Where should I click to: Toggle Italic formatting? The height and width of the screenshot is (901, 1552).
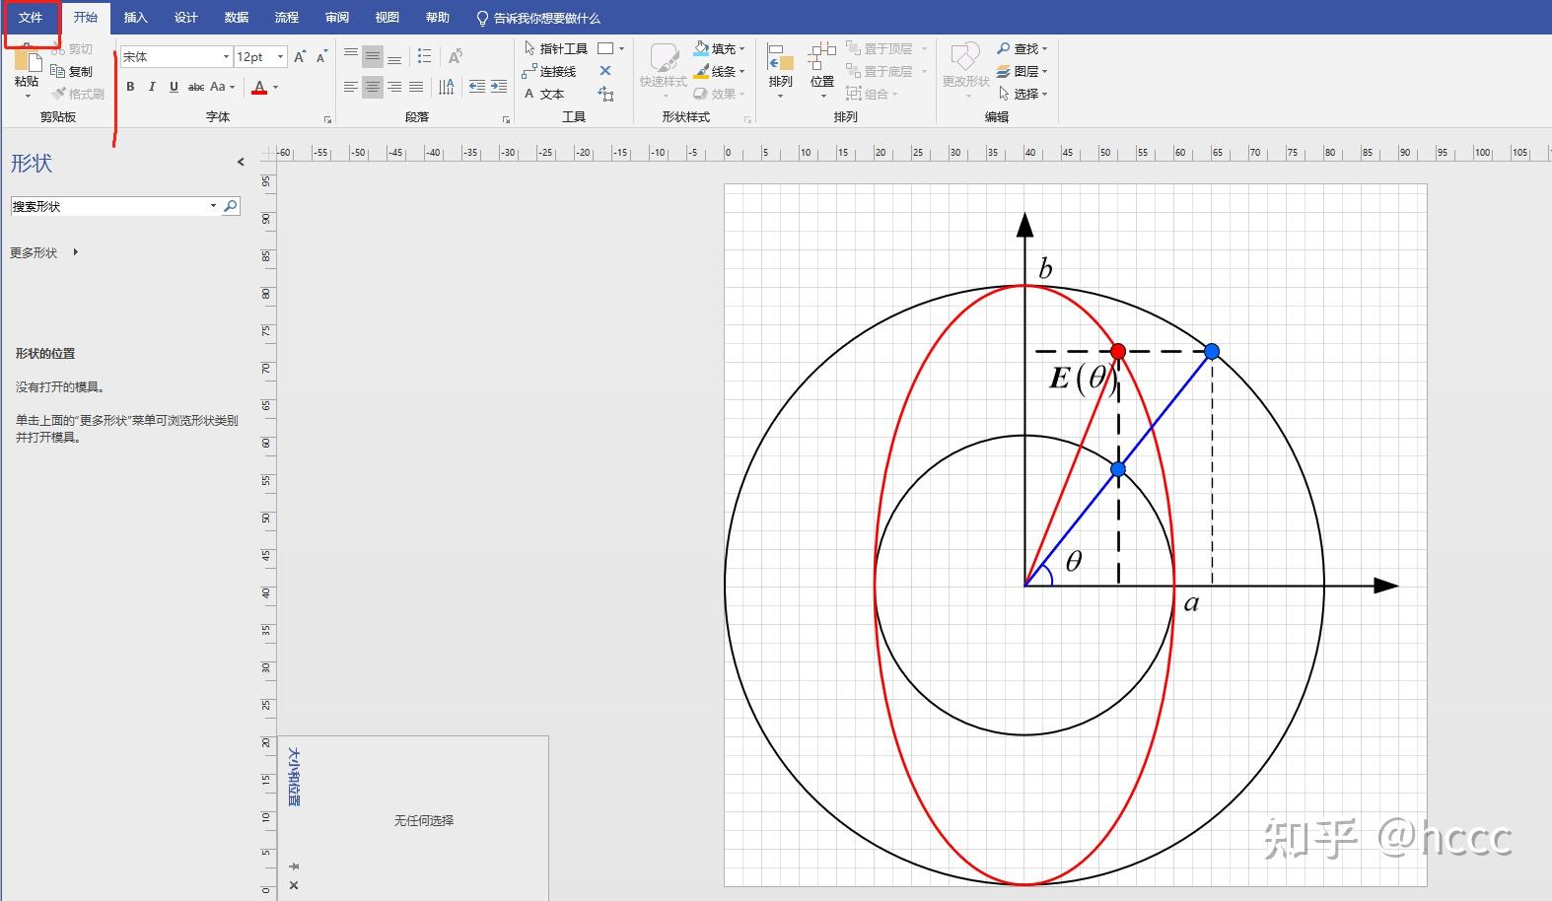tap(152, 87)
